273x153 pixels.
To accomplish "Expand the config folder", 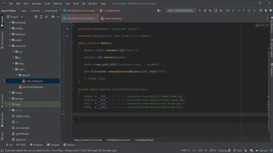I will pos(10,28).
